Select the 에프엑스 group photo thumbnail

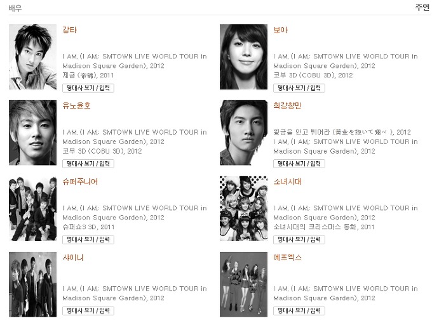click(x=243, y=284)
